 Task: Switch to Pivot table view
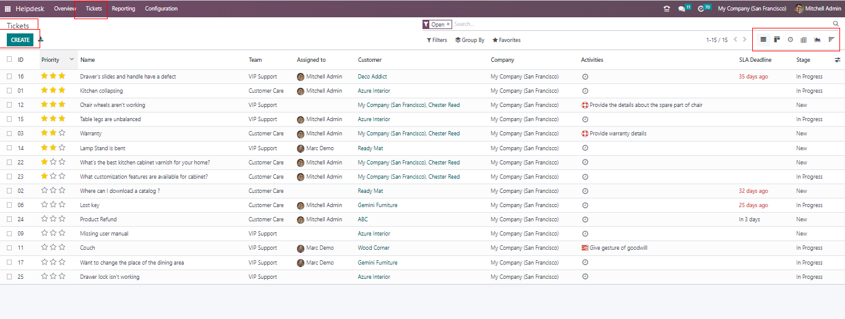pyautogui.click(x=804, y=40)
